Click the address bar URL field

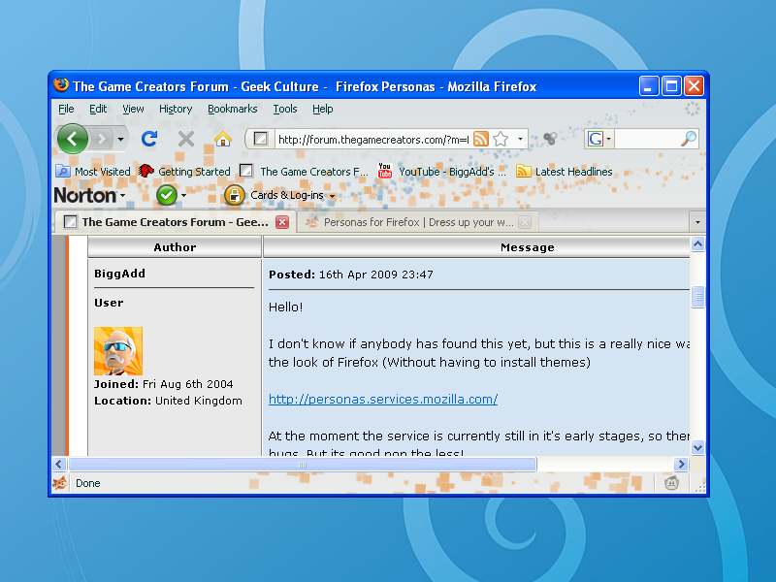coord(373,140)
